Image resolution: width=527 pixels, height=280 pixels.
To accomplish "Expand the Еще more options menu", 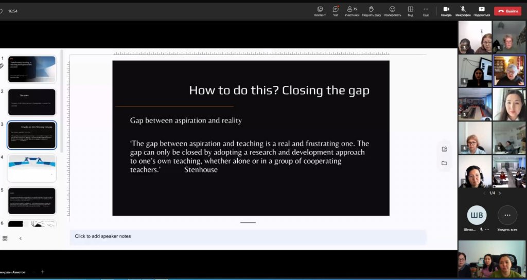I will [x=426, y=9].
